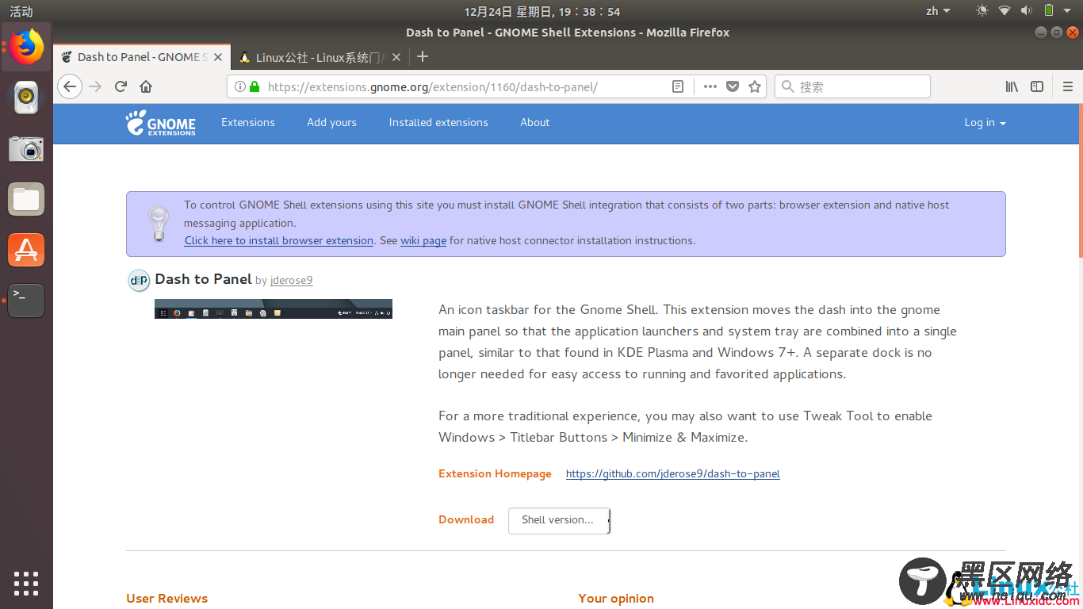The image size is (1083, 609).
Task: Go back one page in Firefox
Action: click(x=70, y=86)
